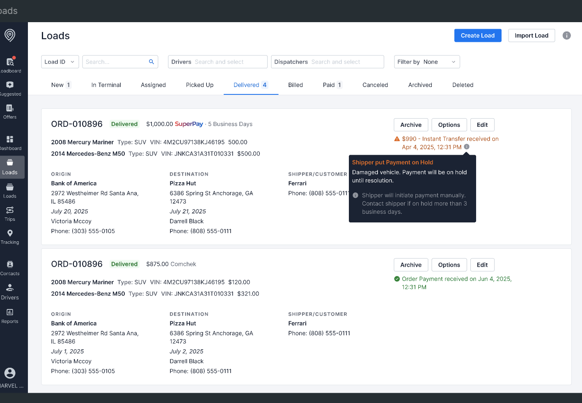
Task: Click the "$1,000.00" amount
Action: point(160,124)
